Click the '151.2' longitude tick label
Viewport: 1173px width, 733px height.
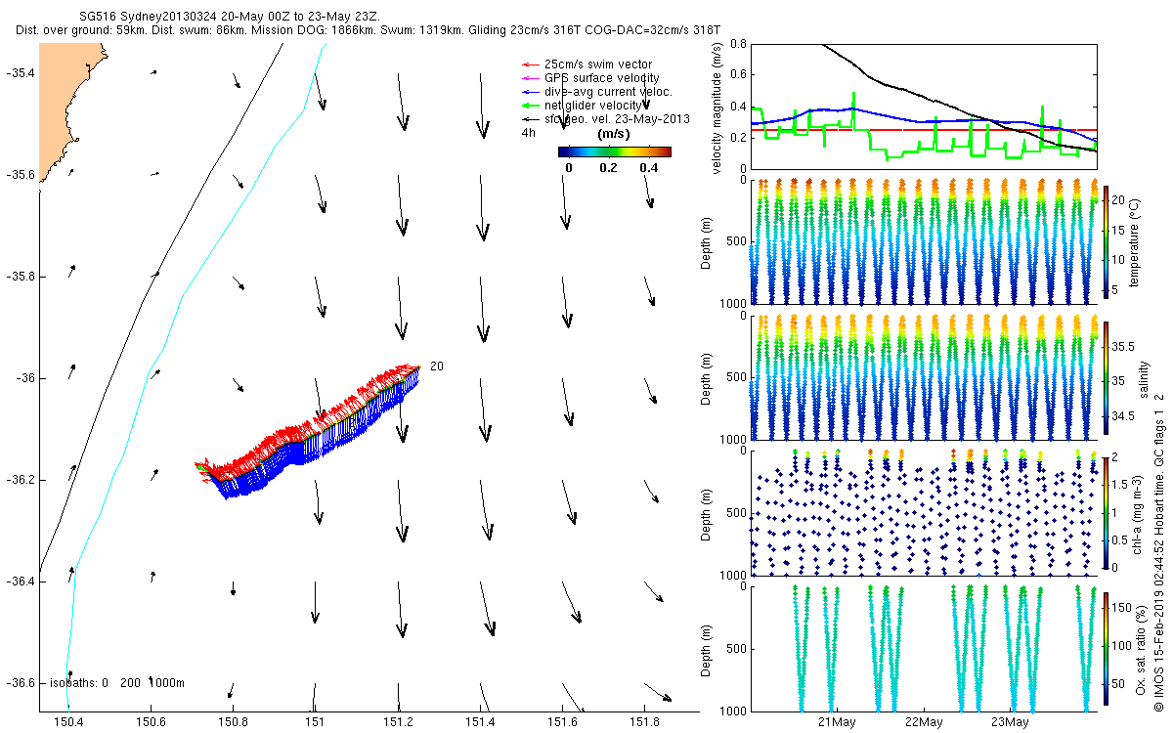coord(397,721)
